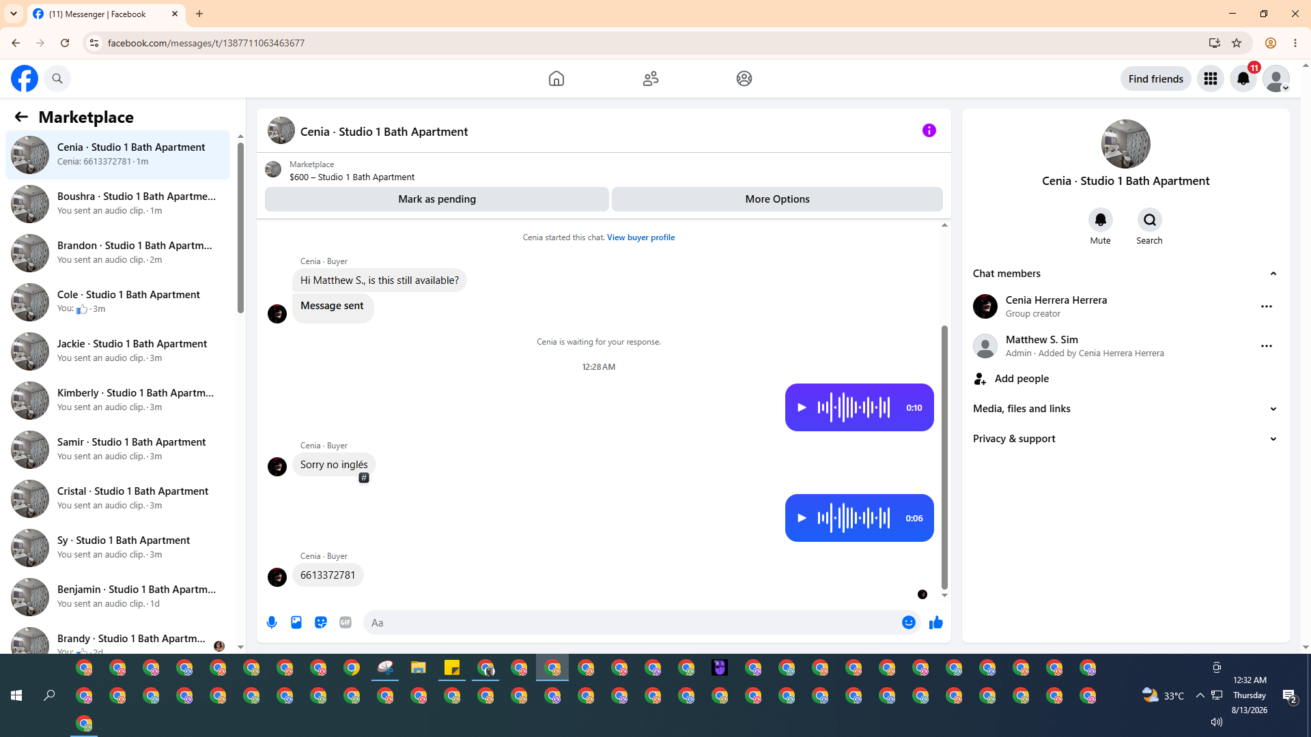
Task: Attach a photo using the image icon
Action: tap(296, 622)
